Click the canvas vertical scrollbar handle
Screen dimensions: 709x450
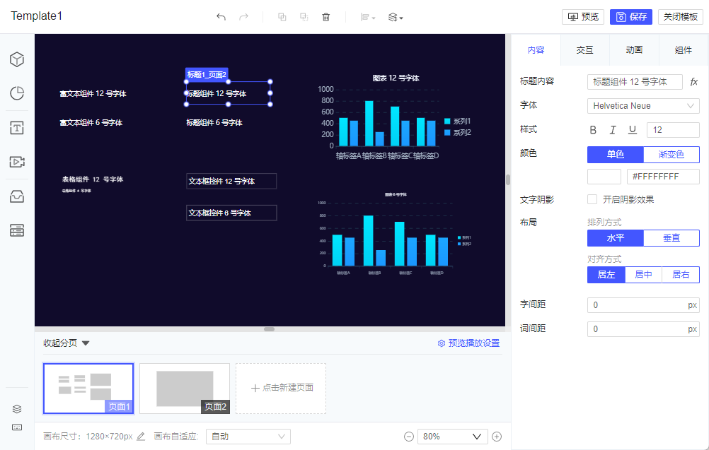pyautogui.click(x=508, y=179)
